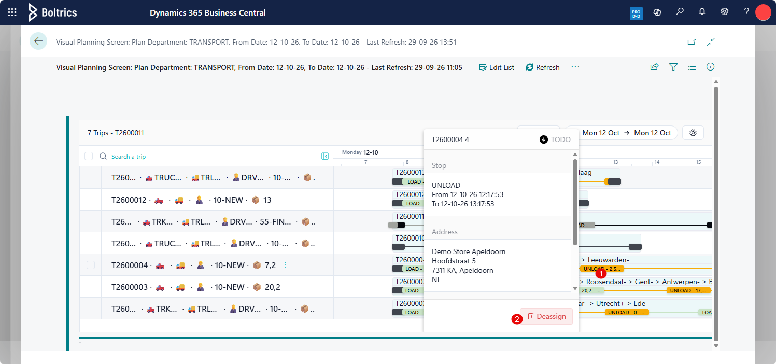Switch to list view layout icon

pos(692,67)
